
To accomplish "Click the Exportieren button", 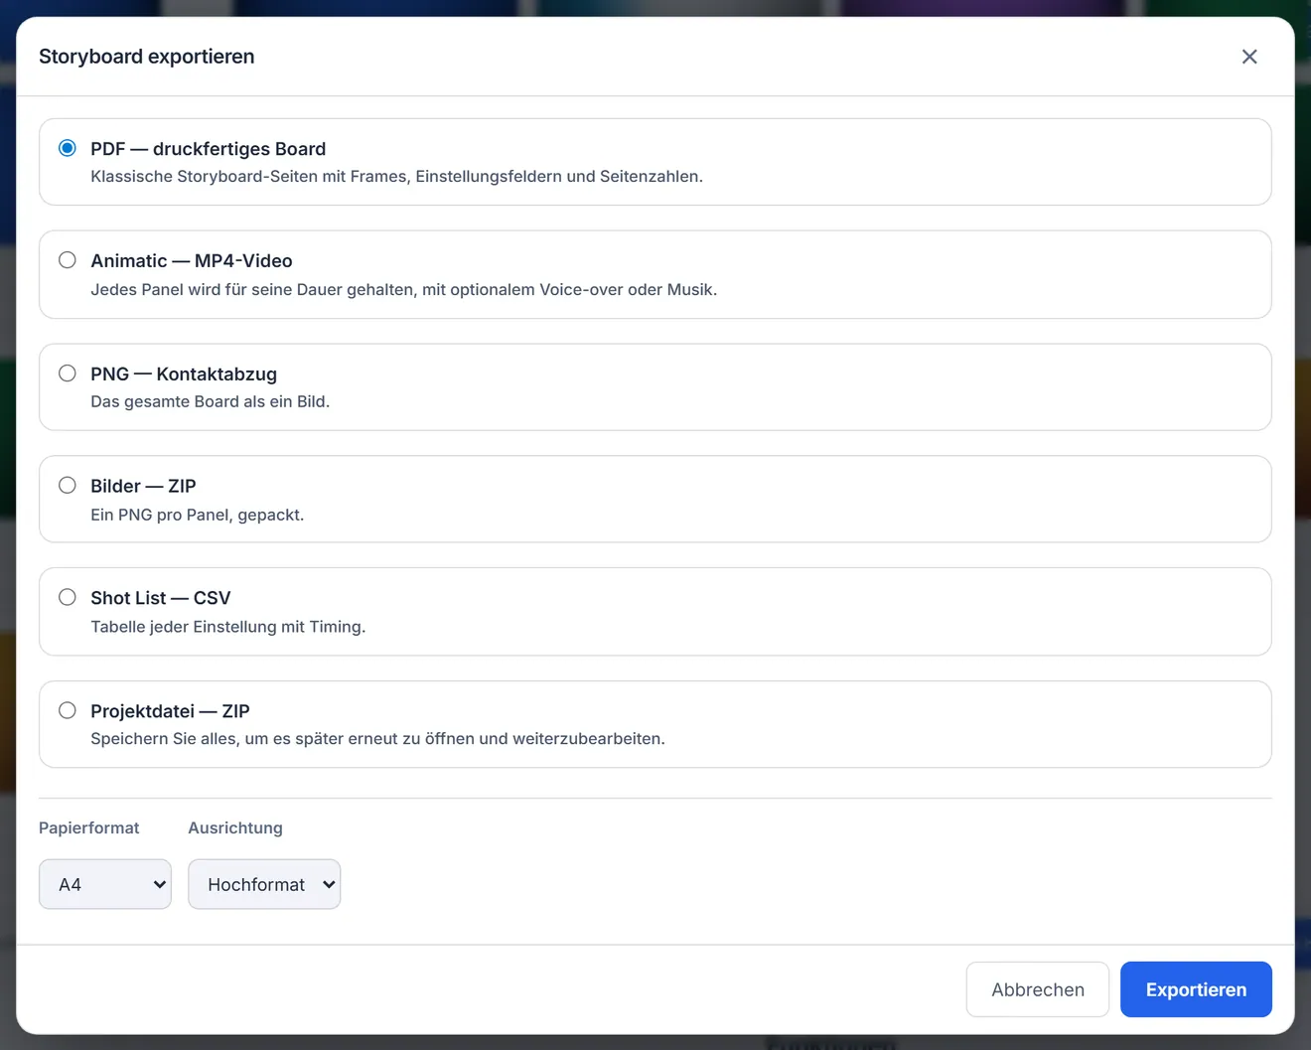I will tap(1196, 989).
